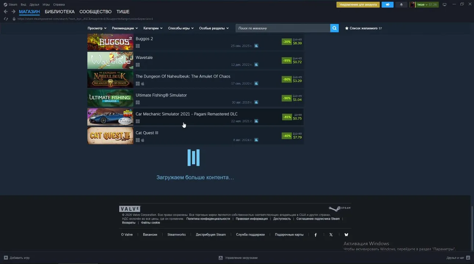Viewport: 474px width, 264px height.
Task: Click the search magnifier button
Action: tap(334, 28)
